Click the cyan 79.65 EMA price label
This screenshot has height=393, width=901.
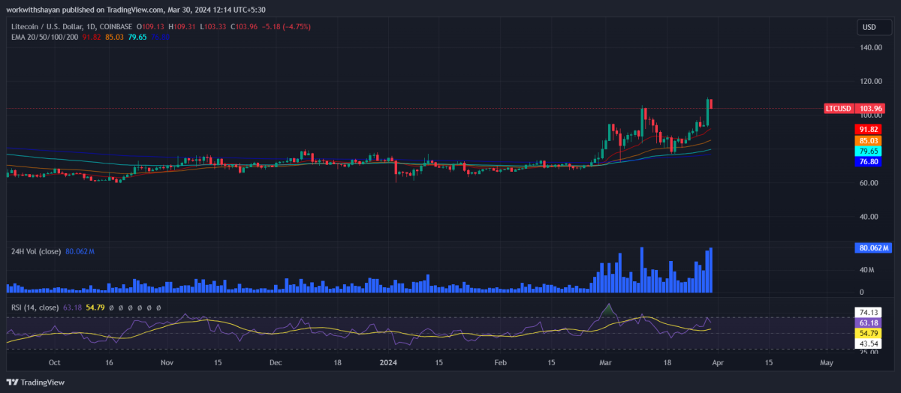click(869, 151)
